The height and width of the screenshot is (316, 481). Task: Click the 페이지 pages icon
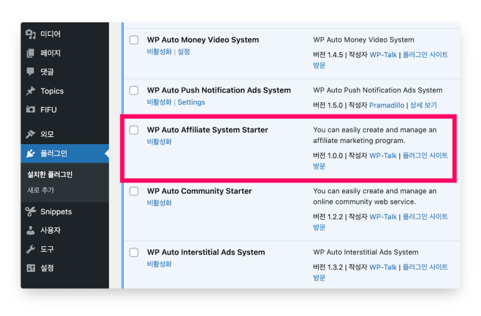(x=30, y=53)
